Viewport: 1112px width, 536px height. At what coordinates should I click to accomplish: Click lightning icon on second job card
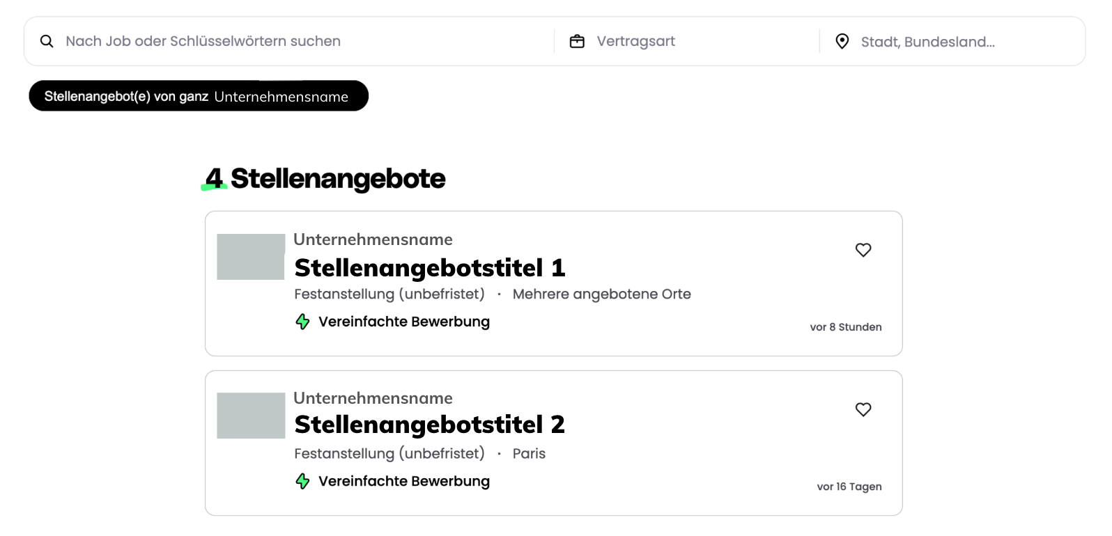click(302, 481)
